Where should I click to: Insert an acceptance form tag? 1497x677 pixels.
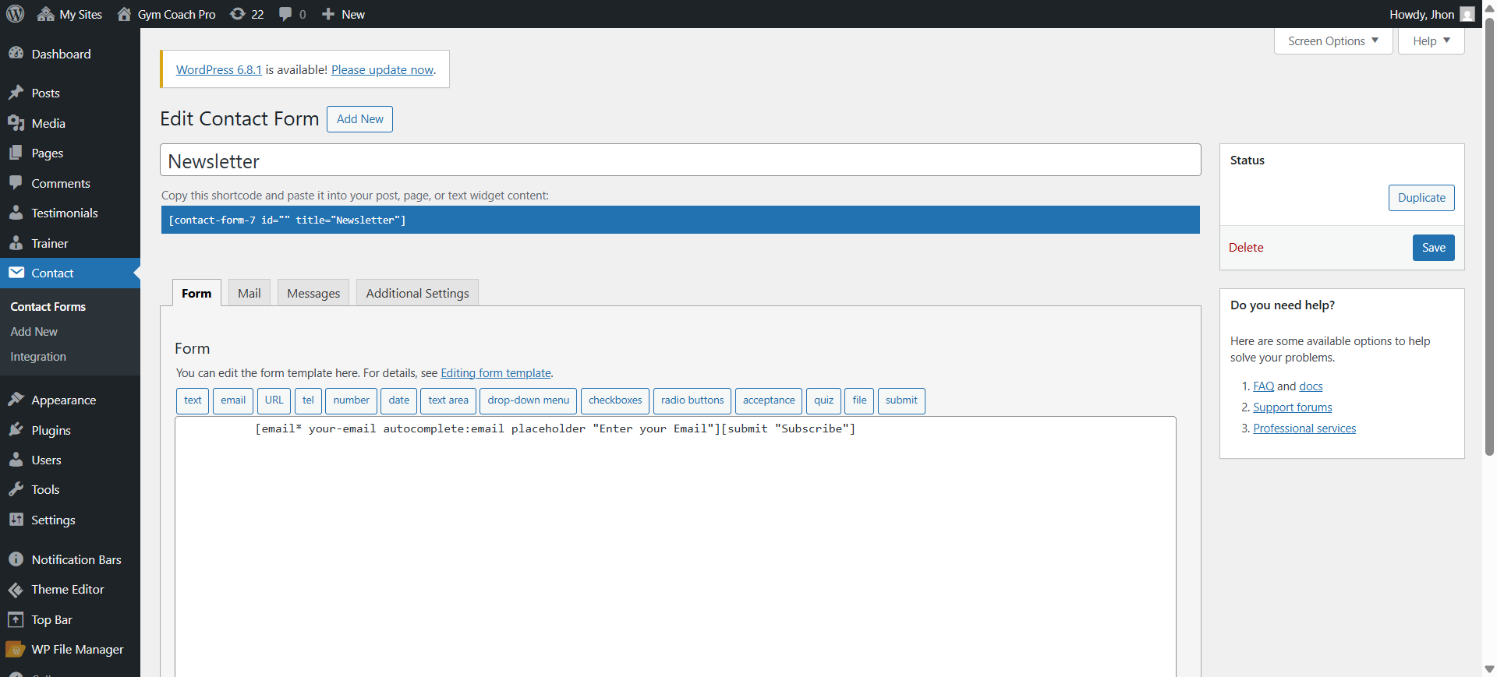(x=769, y=400)
